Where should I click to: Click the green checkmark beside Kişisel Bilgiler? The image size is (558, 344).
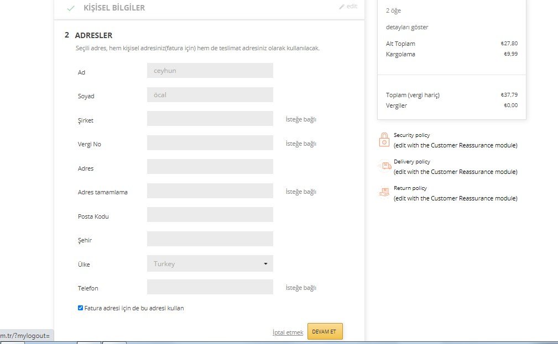point(71,8)
